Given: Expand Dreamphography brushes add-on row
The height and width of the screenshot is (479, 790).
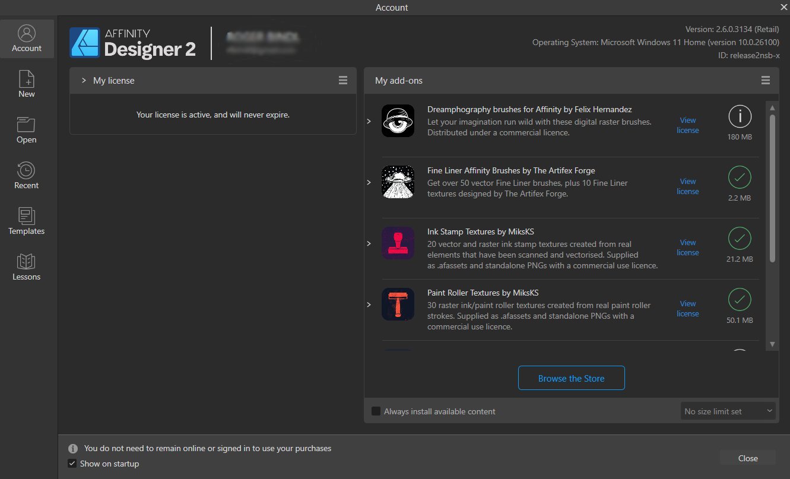Looking at the screenshot, I should (369, 121).
